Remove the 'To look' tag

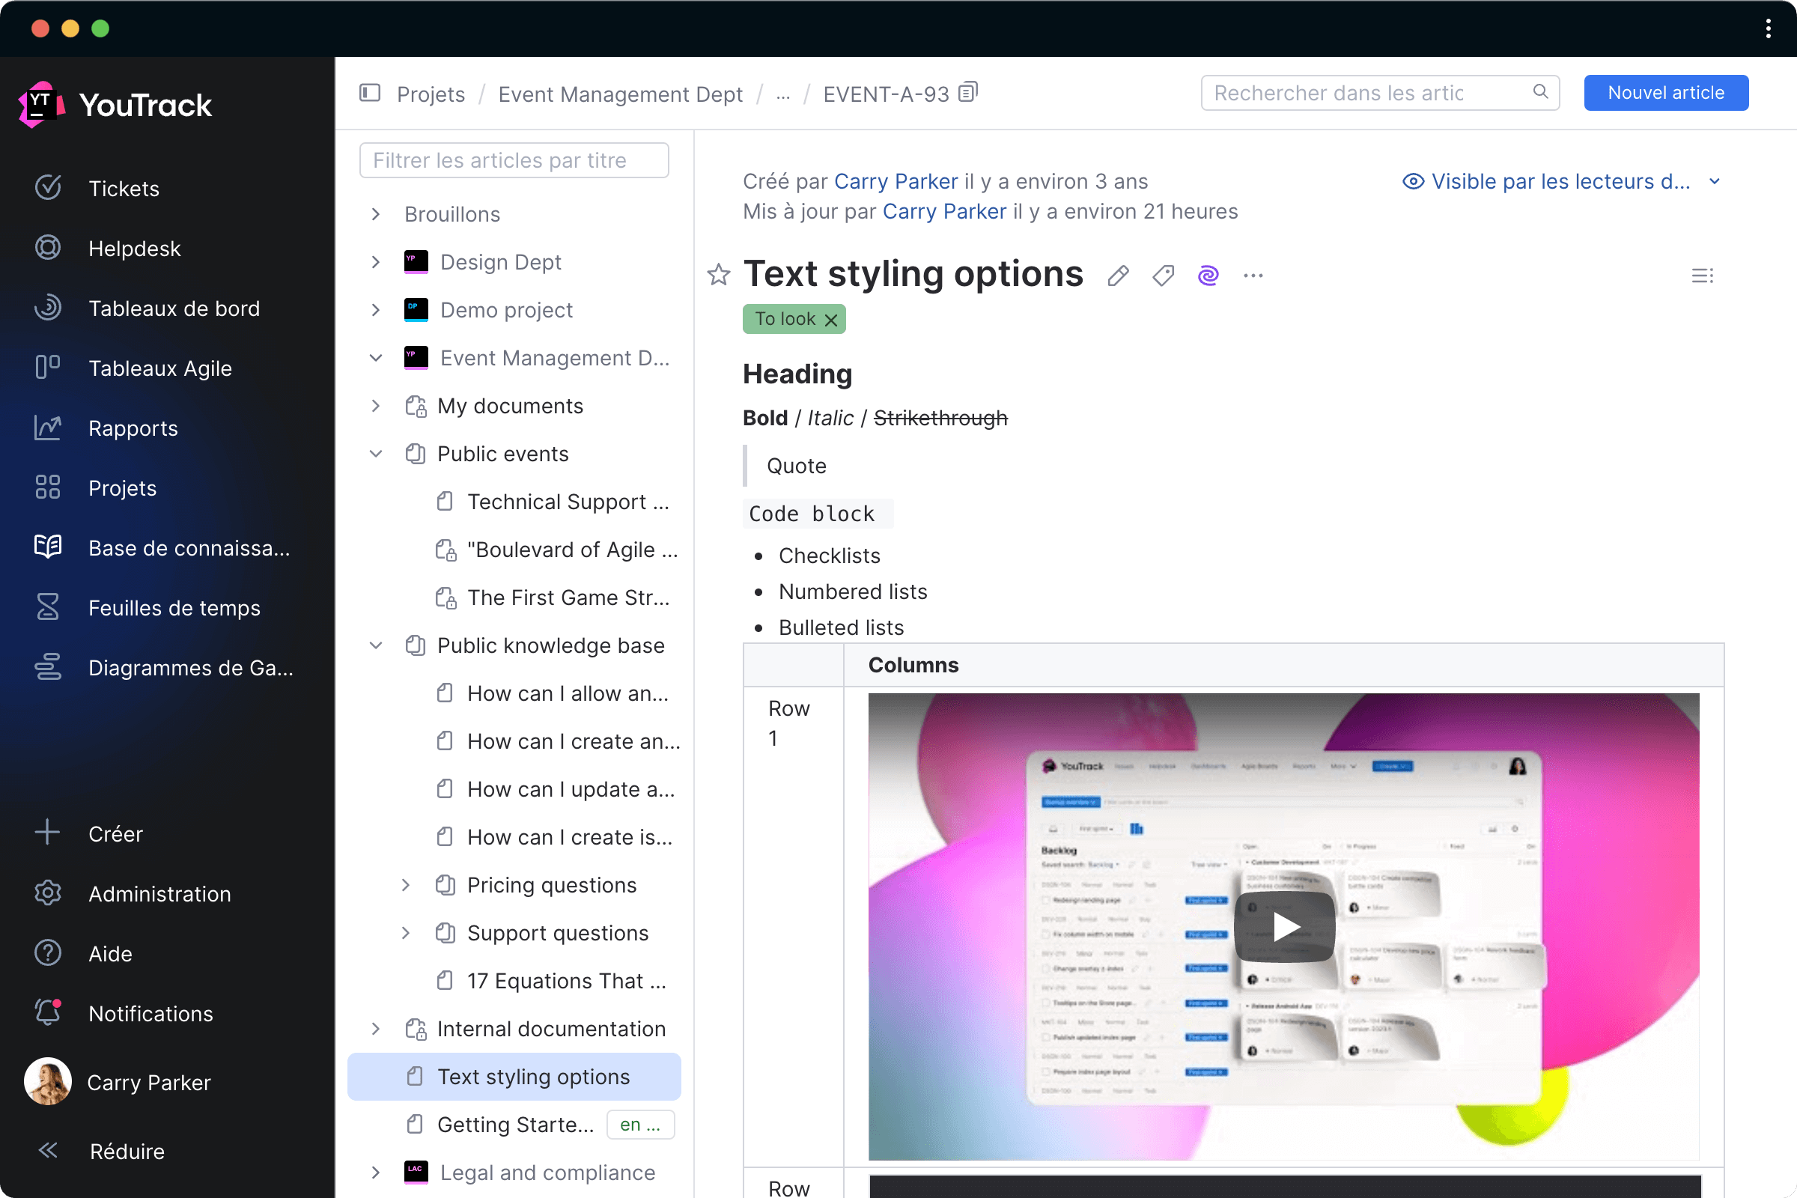click(x=830, y=318)
